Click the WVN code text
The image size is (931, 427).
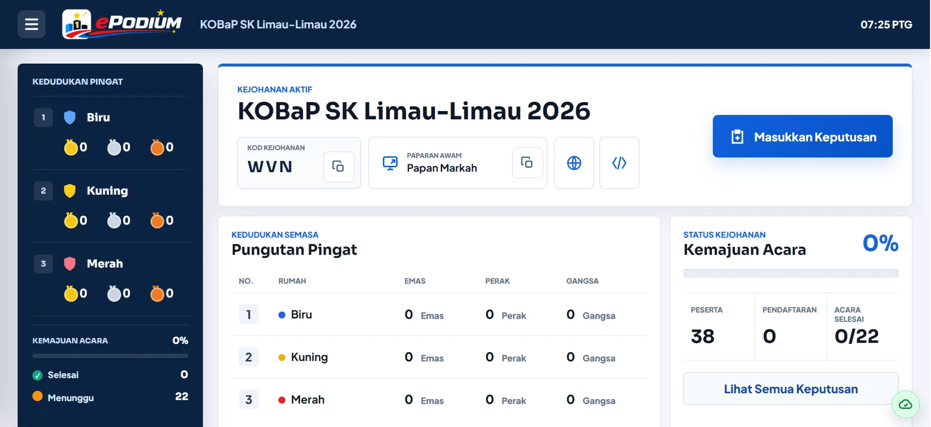pos(270,167)
